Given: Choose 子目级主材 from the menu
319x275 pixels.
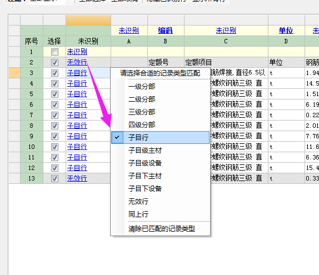Looking at the screenshot, I should click(160, 151).
